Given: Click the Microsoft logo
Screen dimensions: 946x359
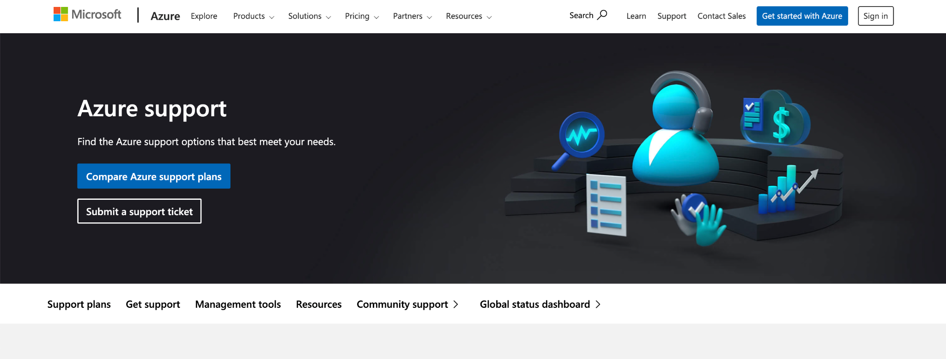Looking at the screenshot, I should pyautogui.click(x=87, y=15).
